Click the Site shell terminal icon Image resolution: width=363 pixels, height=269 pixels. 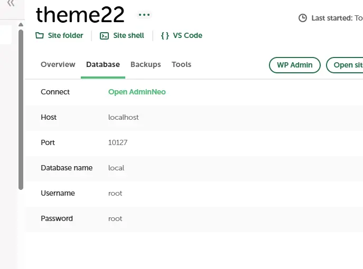pyautogui.click(x=104, y=36)
